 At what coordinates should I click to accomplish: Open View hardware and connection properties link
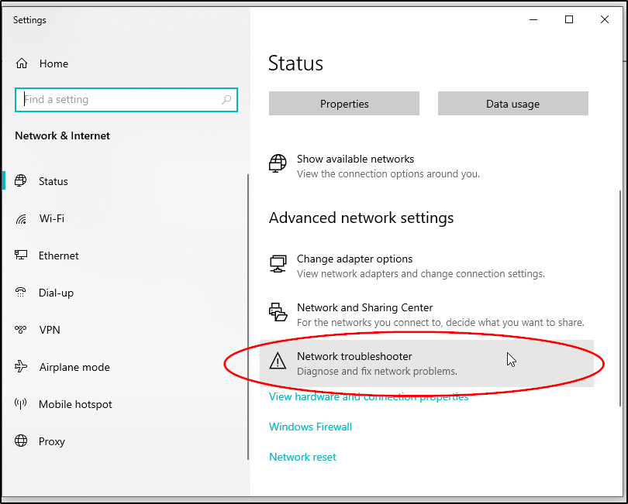(x=368, y=397)
